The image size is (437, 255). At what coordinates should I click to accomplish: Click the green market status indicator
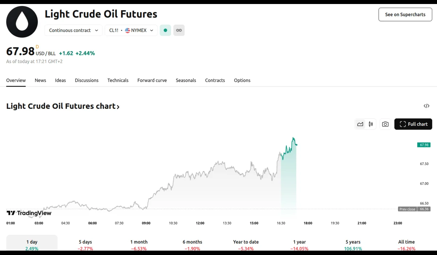[x=165, y=30]
